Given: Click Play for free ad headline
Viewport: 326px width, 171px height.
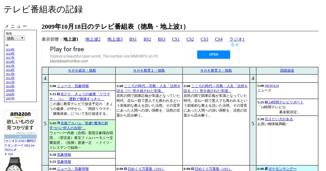Looking at the screenshot, I should point(67,49).
